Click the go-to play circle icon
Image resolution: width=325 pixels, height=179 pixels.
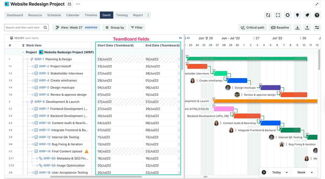coord(264,173)
